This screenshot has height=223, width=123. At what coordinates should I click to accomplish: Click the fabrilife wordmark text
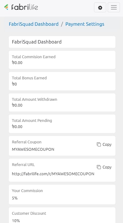coord(25,7)
